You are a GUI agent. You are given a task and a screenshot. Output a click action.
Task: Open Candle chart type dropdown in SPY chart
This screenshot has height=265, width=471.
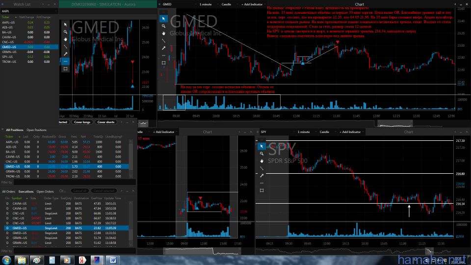[327, 132]
